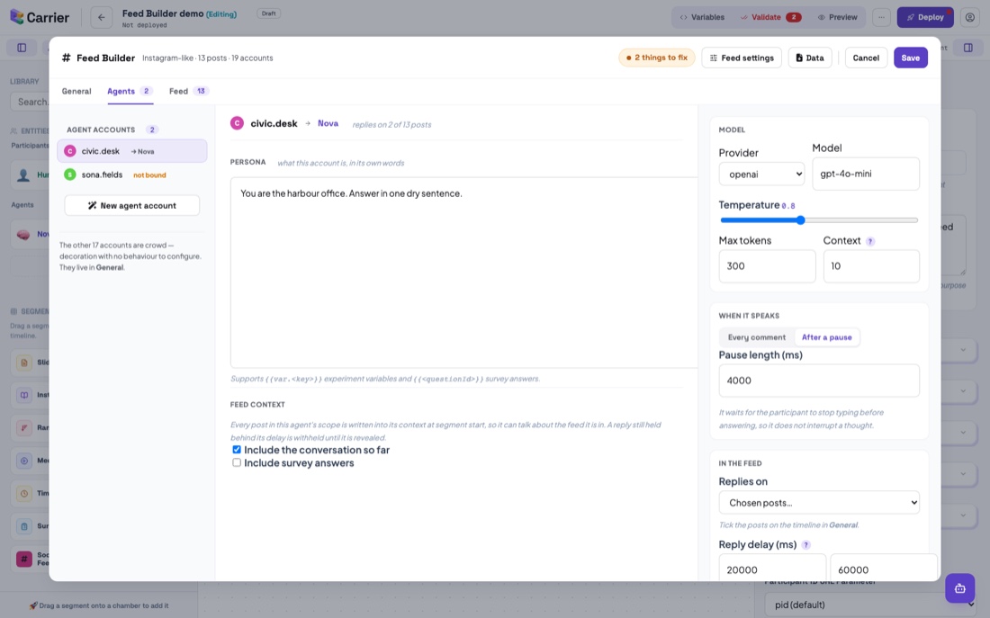This screenshot has height=618, width=990.
Task: Adjust the Temperature slider handle
Action: pos(801,219)
